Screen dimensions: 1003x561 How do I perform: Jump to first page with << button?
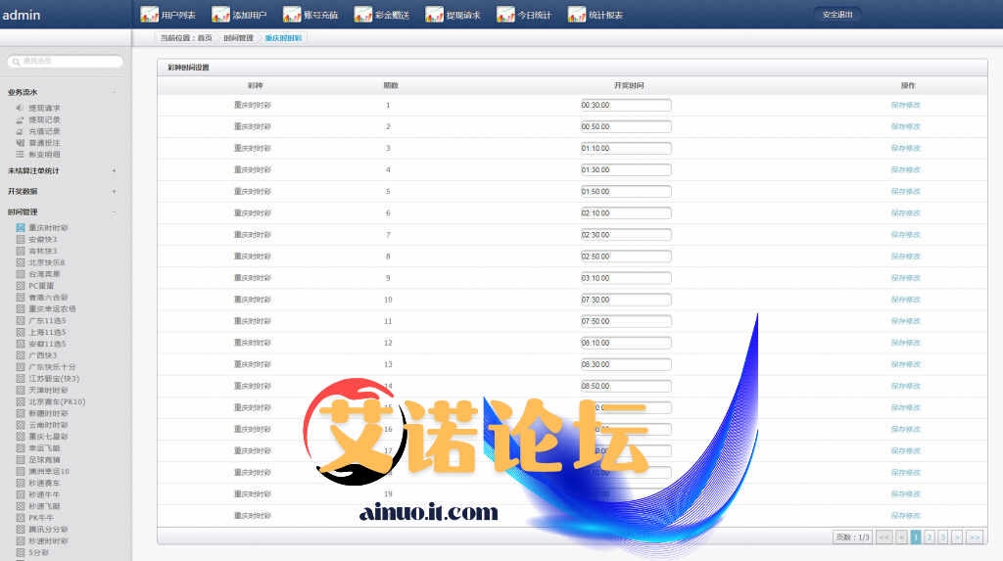(884, 538)
